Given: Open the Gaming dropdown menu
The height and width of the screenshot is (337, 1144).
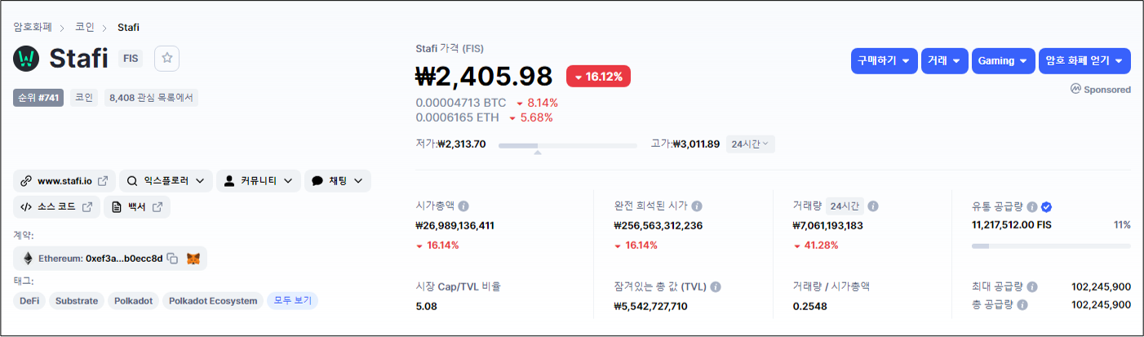Looking at the screenshot, I should [1002, 61].
